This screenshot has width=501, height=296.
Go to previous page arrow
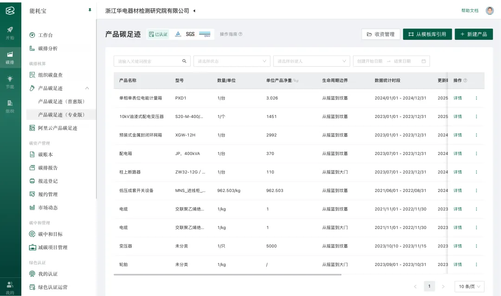[x=415, y=286]
